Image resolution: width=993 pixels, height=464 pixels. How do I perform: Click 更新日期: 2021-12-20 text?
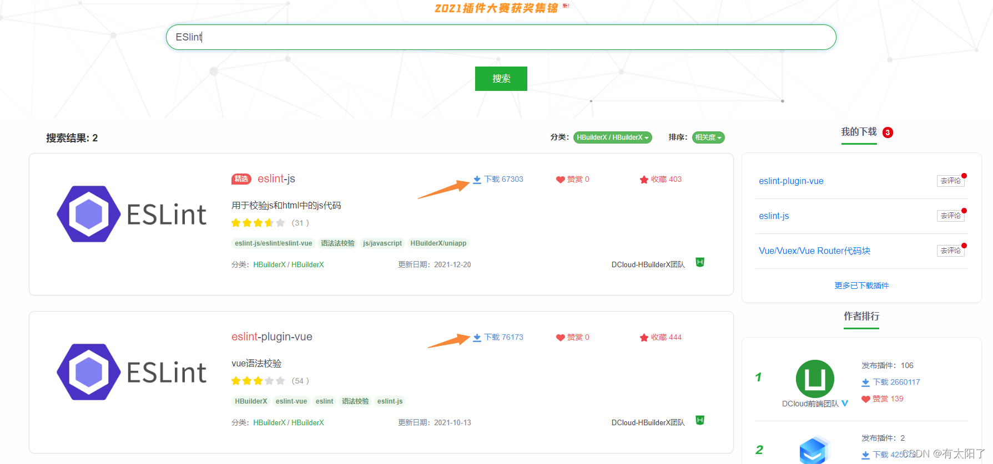(434, 264)
